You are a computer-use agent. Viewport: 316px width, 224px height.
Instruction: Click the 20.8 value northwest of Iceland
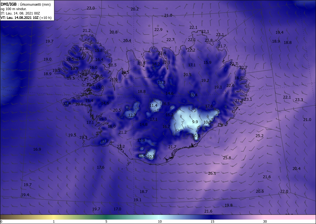click(x=113, y=32)
